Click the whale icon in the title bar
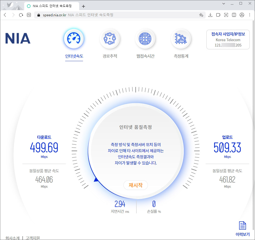The image size is (255, 240). 10,5
